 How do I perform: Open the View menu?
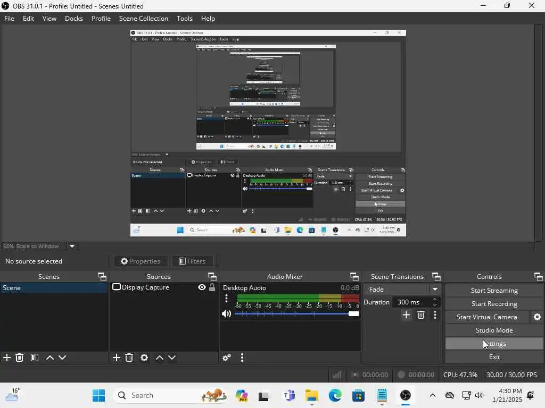pyautogui.click(x=49, y=19)
